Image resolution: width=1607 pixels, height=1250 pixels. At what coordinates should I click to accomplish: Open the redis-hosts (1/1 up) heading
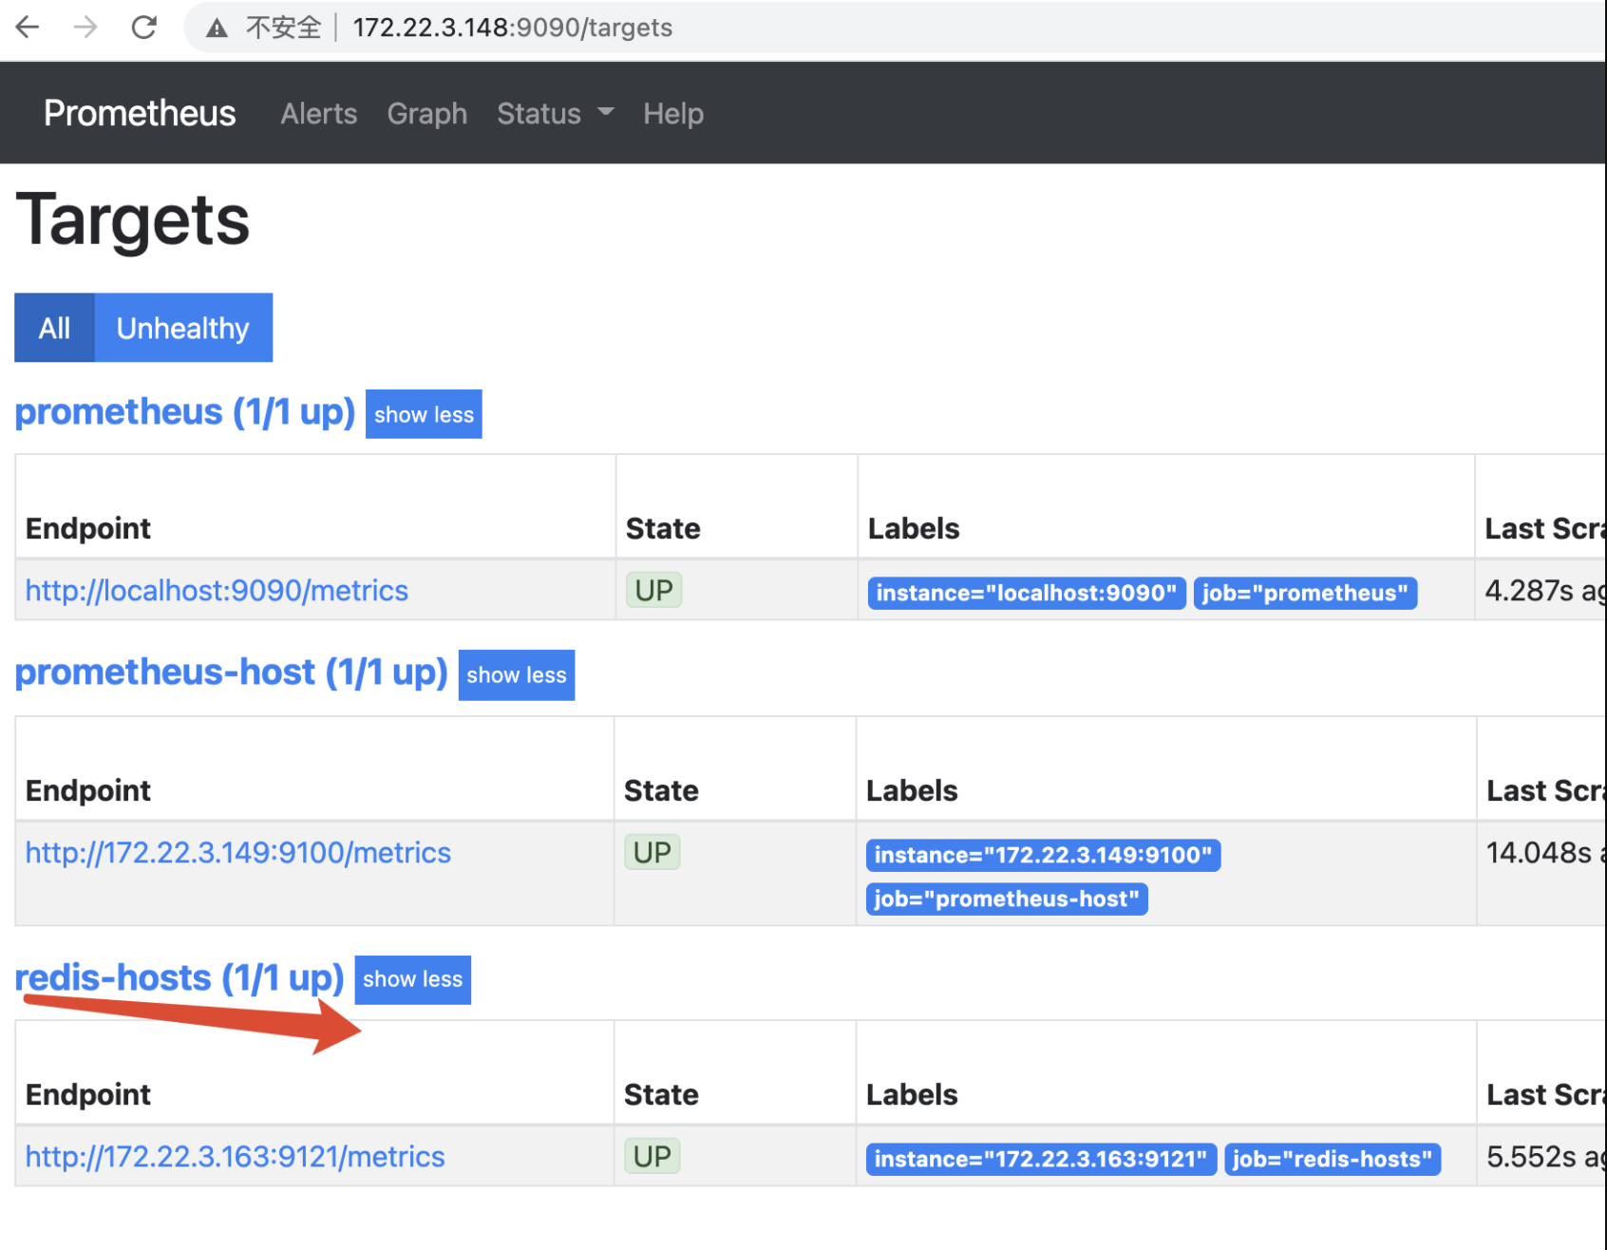(x=180, y=977)
